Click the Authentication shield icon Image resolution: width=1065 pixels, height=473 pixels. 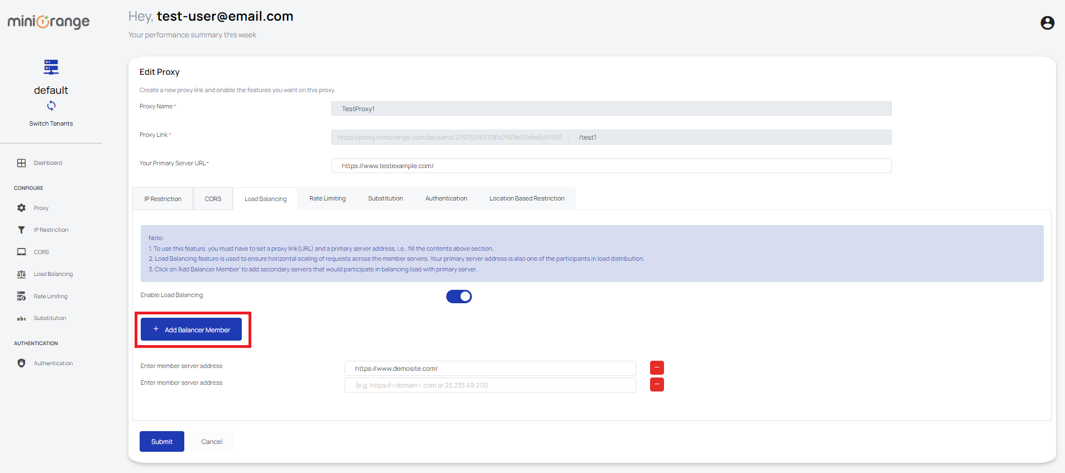point(21,363)
